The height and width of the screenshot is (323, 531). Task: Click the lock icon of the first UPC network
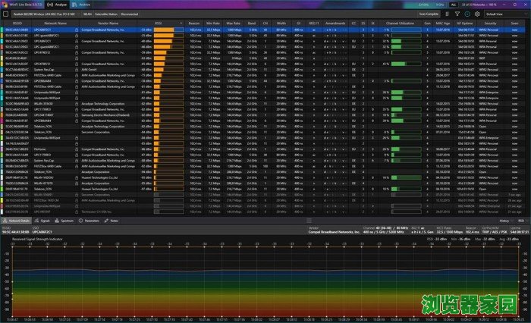77,30
